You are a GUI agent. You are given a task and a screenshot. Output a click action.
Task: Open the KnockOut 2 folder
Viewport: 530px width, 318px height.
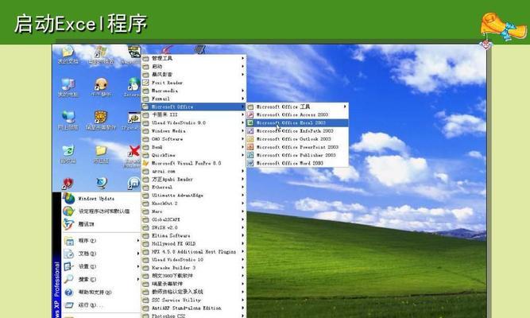coord(194,204)
